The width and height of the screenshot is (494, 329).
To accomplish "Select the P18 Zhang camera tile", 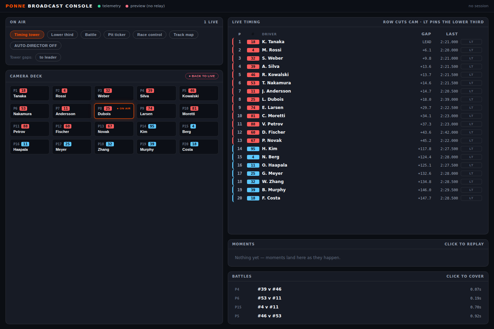I will [114, 147].
